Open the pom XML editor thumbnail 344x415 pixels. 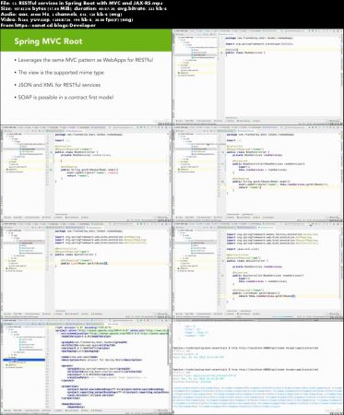pyautogui.click(x=86, y=366)
